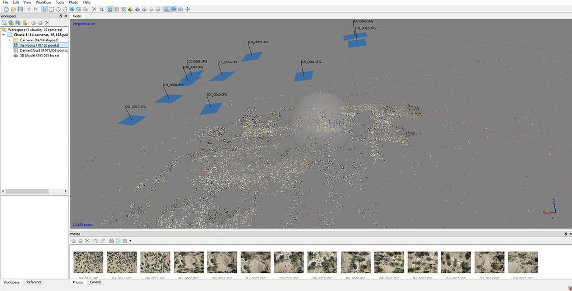Select the Circle selection tool
The height and width of the screenshot is (291, 572).
[58, 9]
